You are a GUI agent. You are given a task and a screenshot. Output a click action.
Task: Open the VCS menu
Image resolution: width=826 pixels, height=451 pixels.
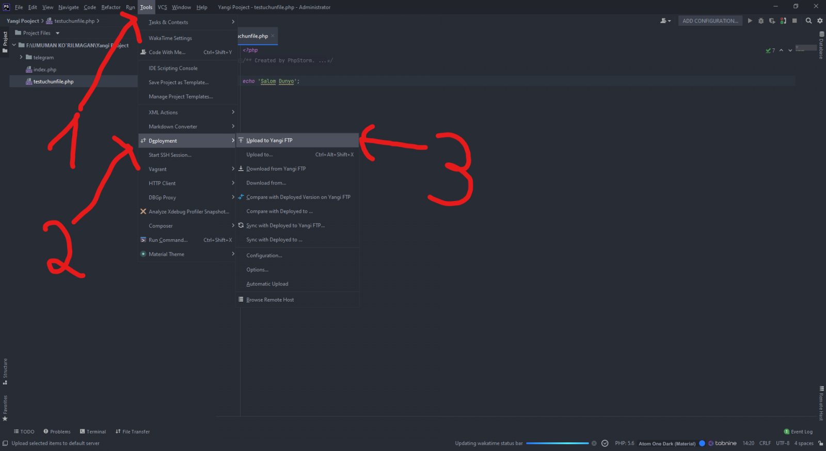tap(162, 7)
